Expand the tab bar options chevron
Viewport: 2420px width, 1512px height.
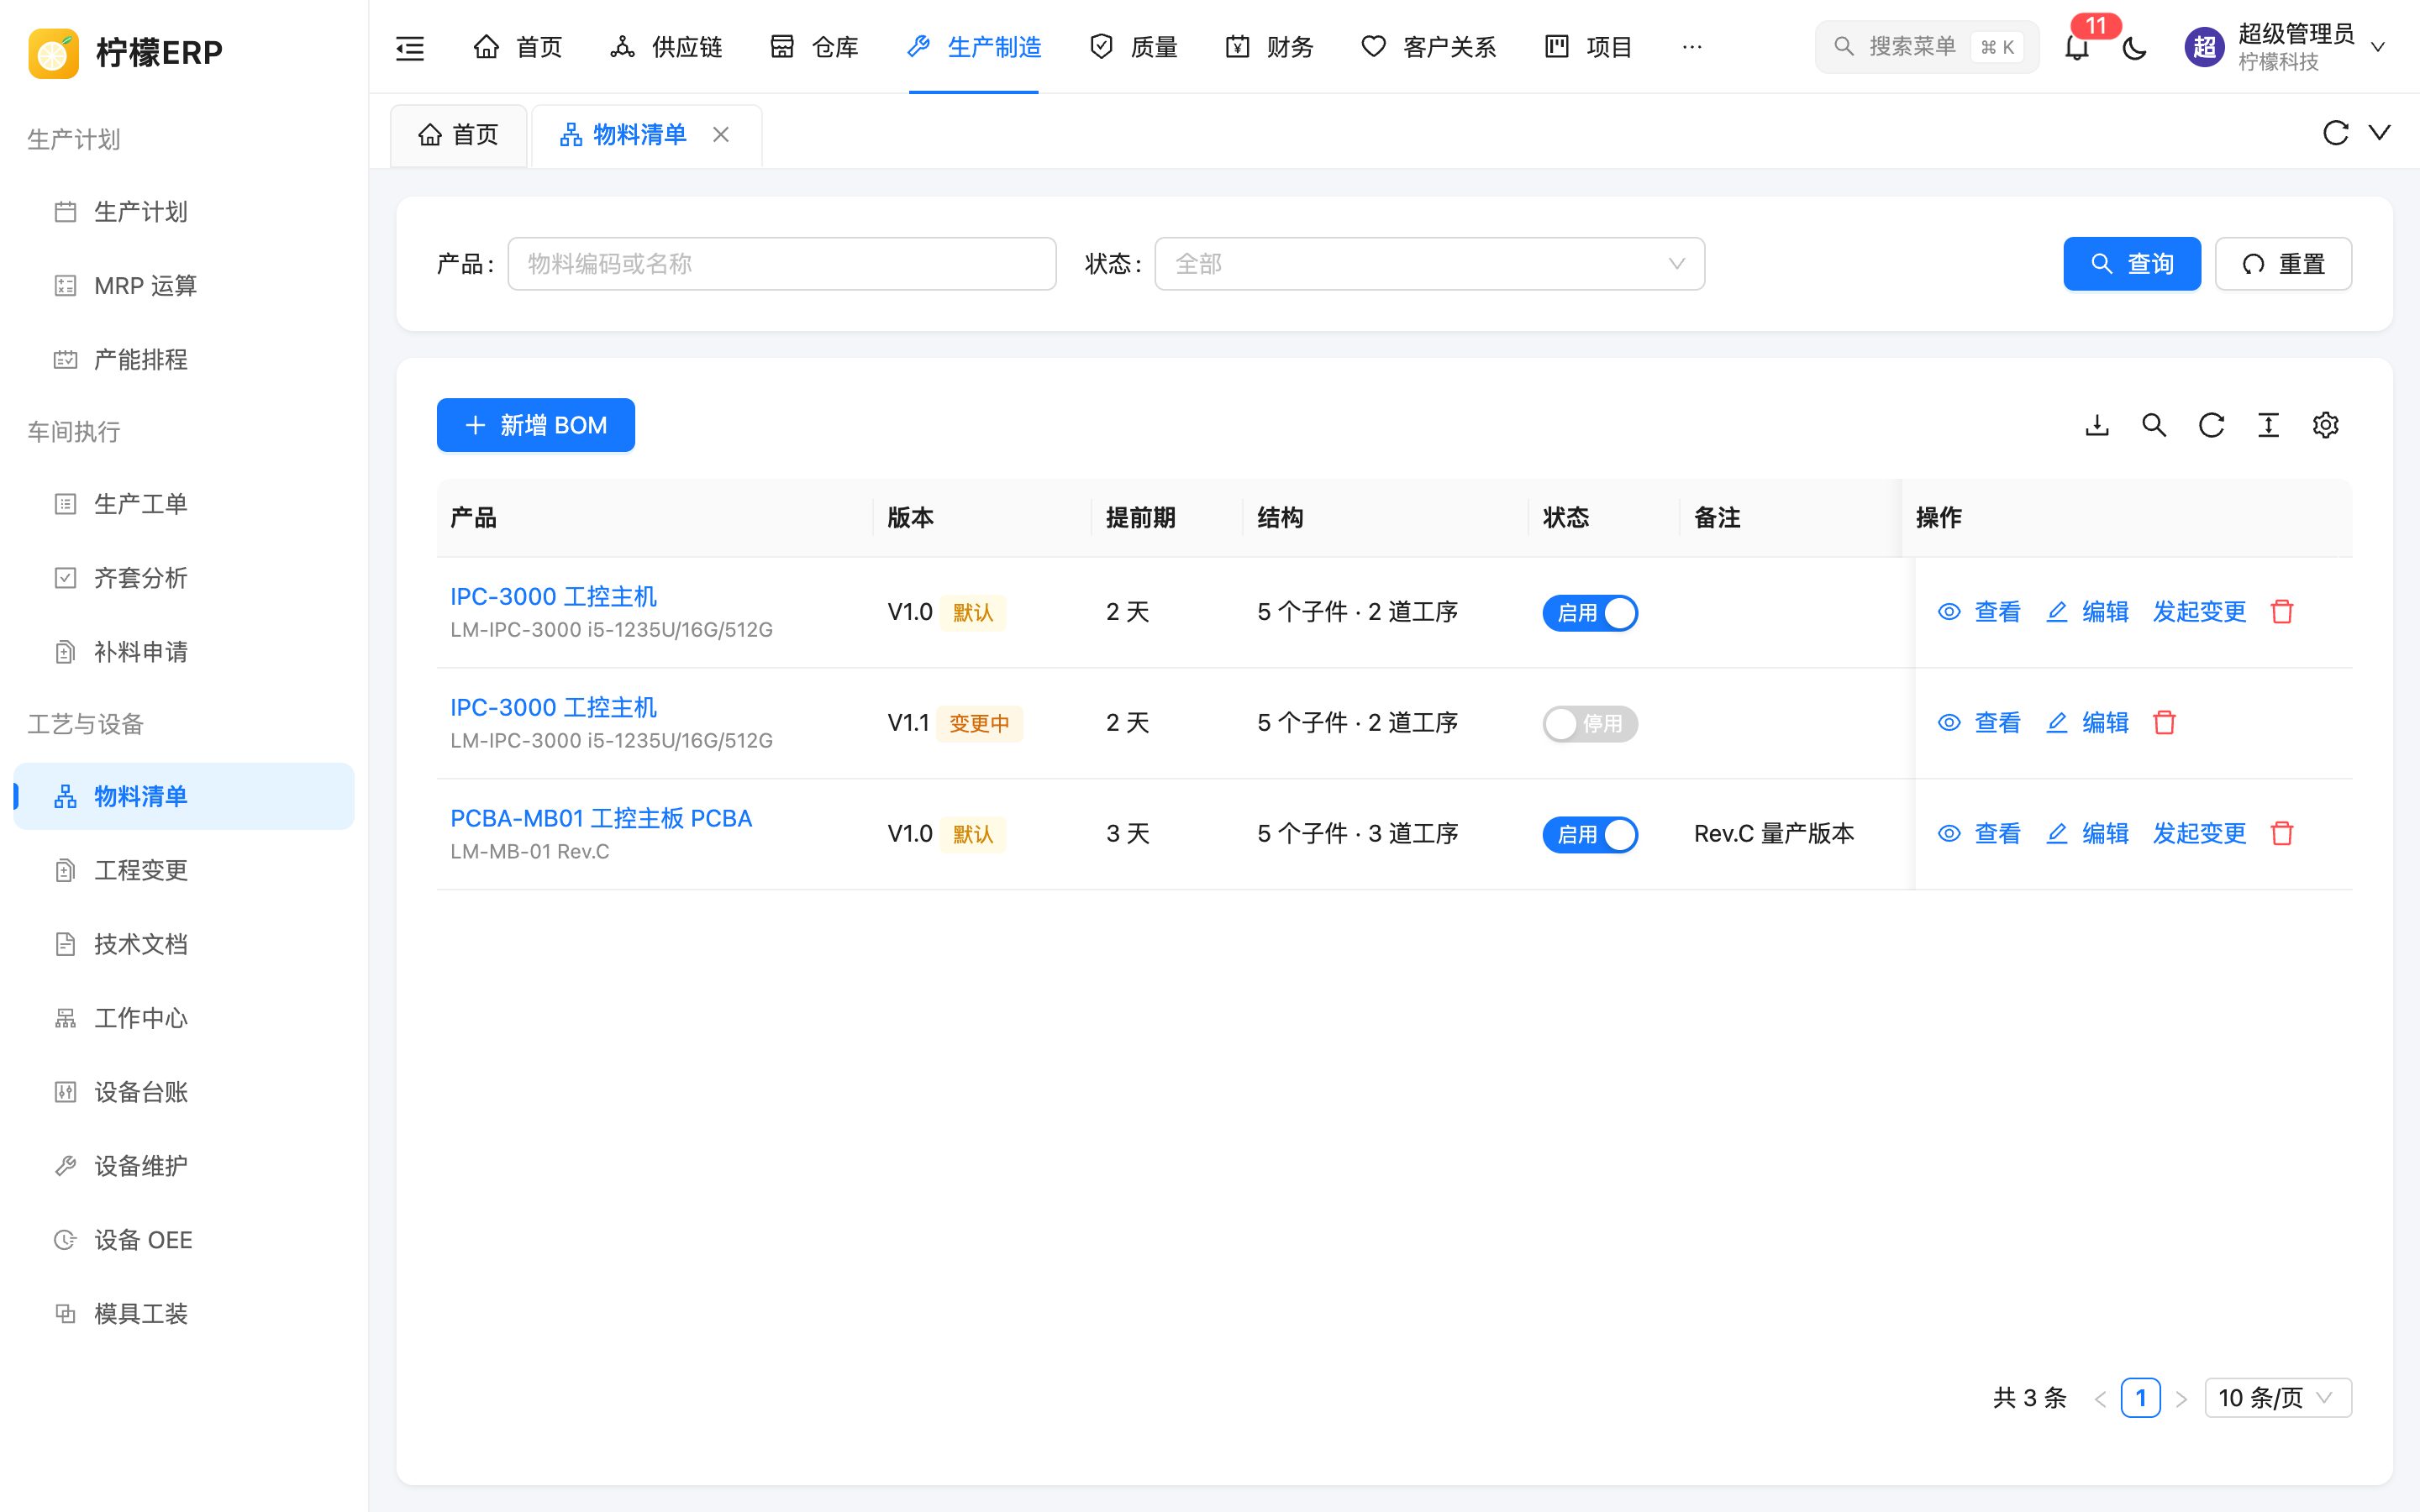[x=2380, y=133]
